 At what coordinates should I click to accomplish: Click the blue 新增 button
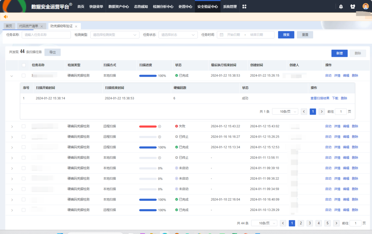[x=339, y=53]
